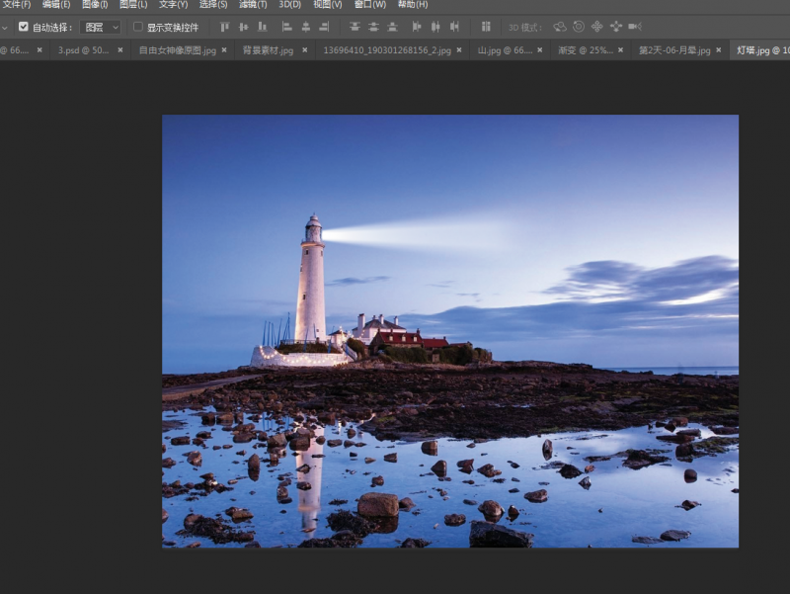The width and height of the screenshot is (790, 594).
Task: Click the distribute top edges icon
Action: 353,27
